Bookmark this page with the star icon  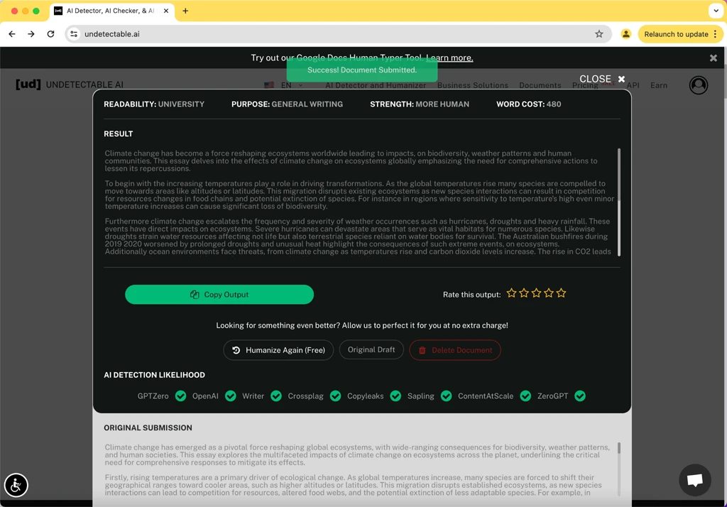click(x=599, y=34)
